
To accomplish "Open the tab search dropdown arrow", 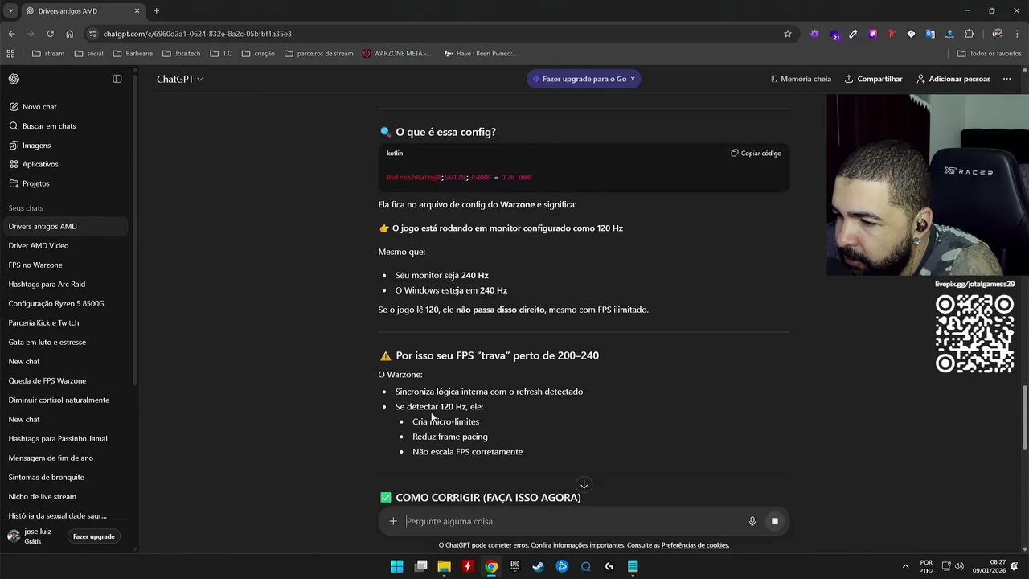I will [x=10, y=11].
